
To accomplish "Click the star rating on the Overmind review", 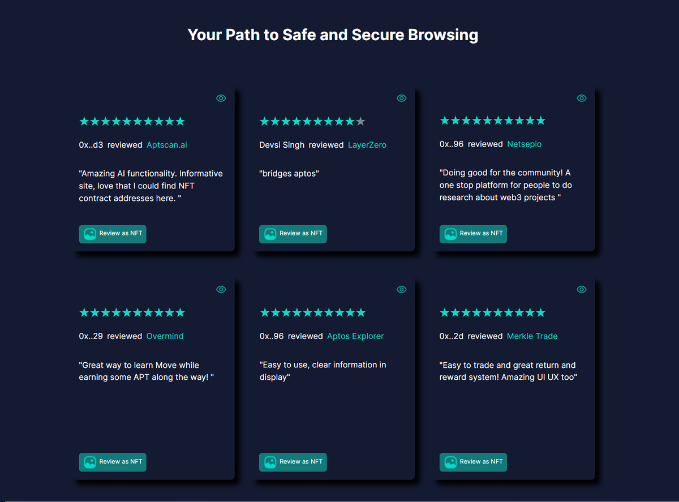I will tap(132, 312).
